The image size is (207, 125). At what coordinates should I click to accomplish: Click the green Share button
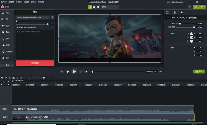click(199, 7)
